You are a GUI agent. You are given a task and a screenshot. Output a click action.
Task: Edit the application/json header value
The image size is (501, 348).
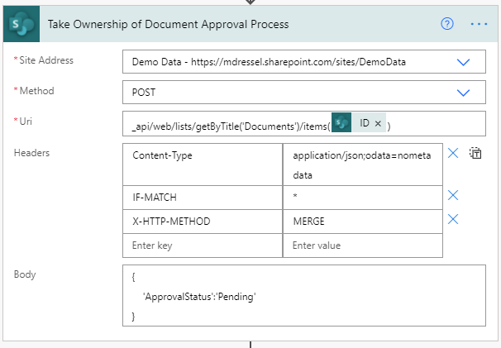point(363,164)
